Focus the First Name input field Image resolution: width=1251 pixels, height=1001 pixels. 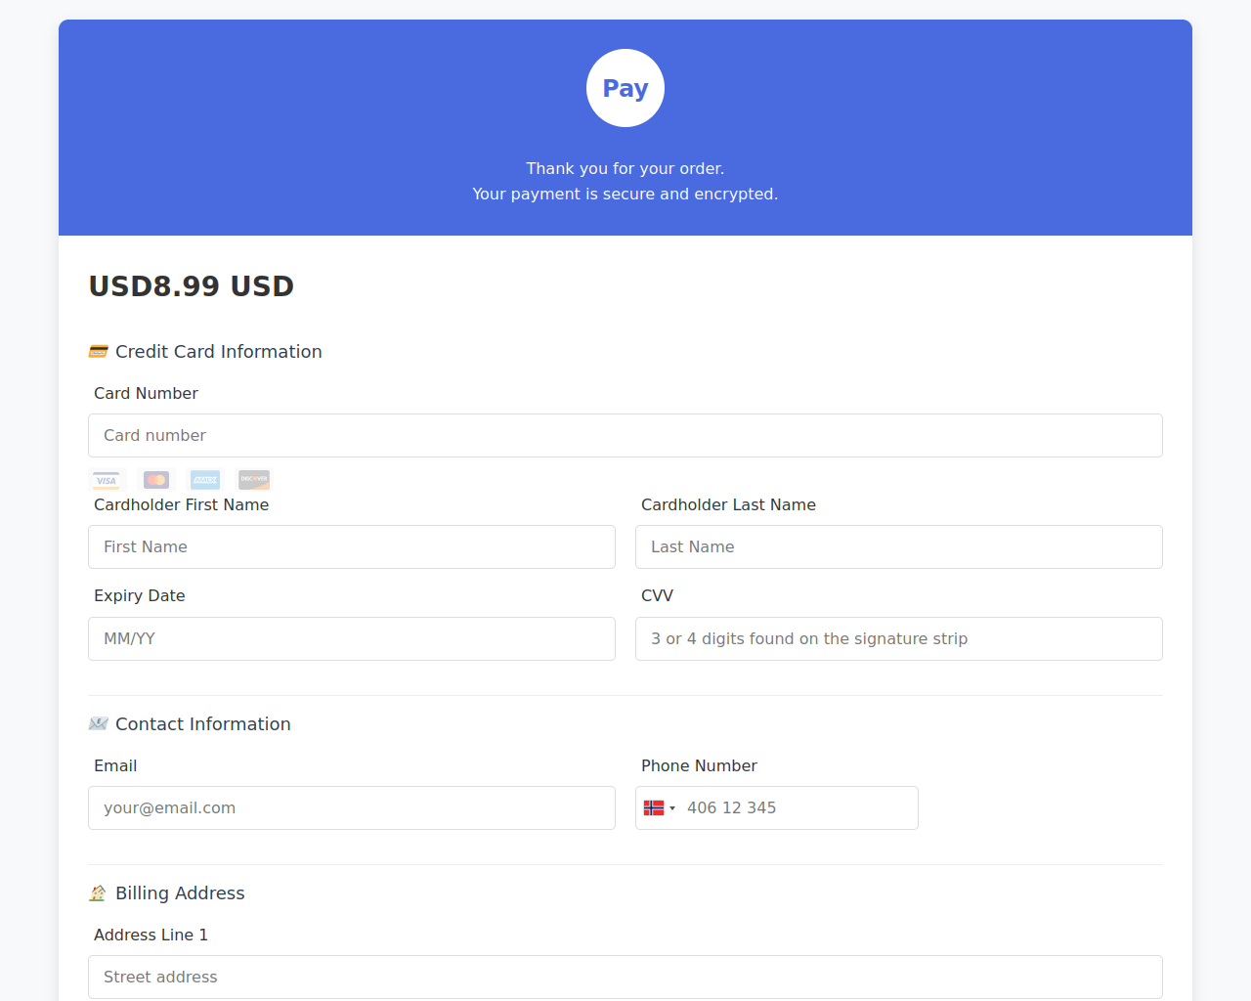pos(352,546)
